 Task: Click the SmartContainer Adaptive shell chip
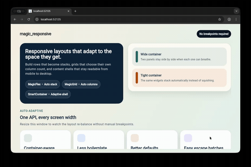(48, 94)
